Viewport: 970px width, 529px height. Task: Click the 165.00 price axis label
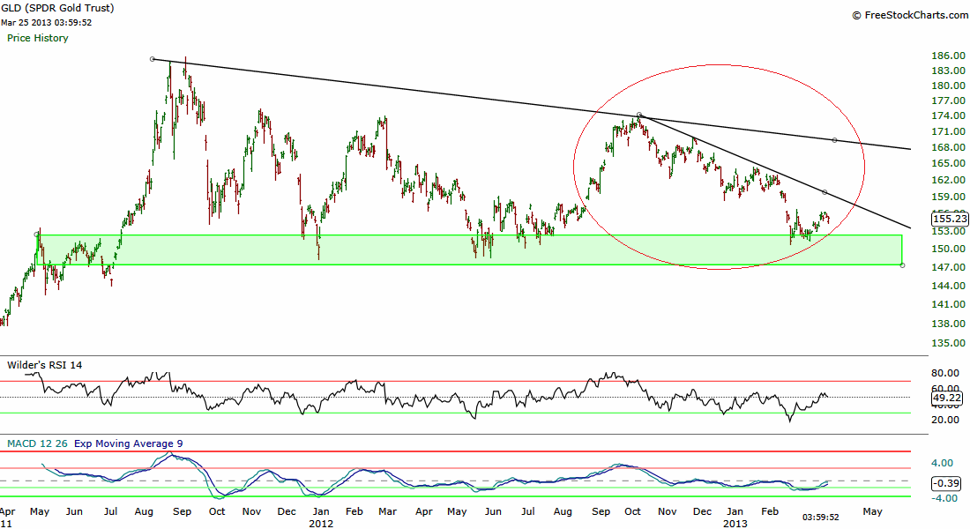(948, 163)
